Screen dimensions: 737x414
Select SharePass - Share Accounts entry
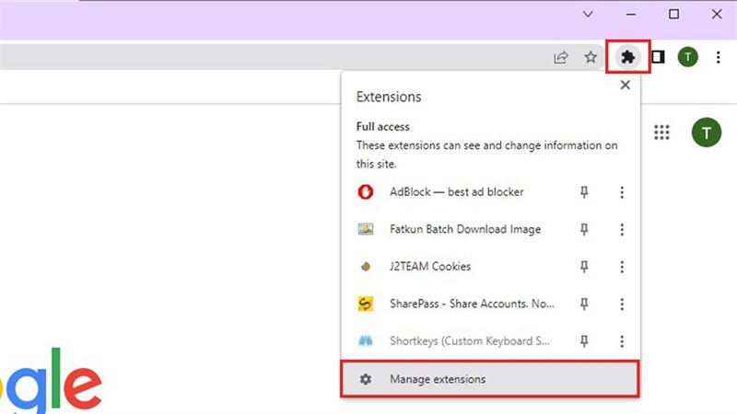tap(472, 304)
